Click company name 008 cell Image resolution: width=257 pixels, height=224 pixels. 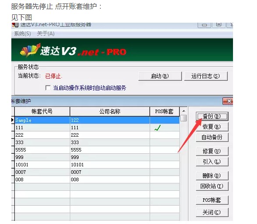110,179
